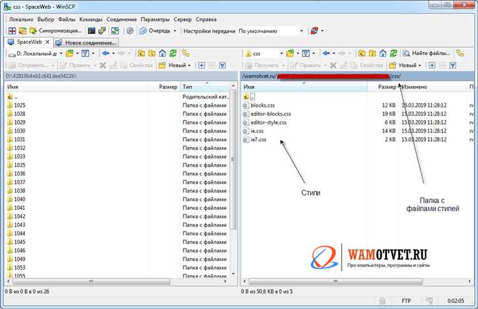Open the local drive D: selector
478x309 pixels.
click(35, 53)
